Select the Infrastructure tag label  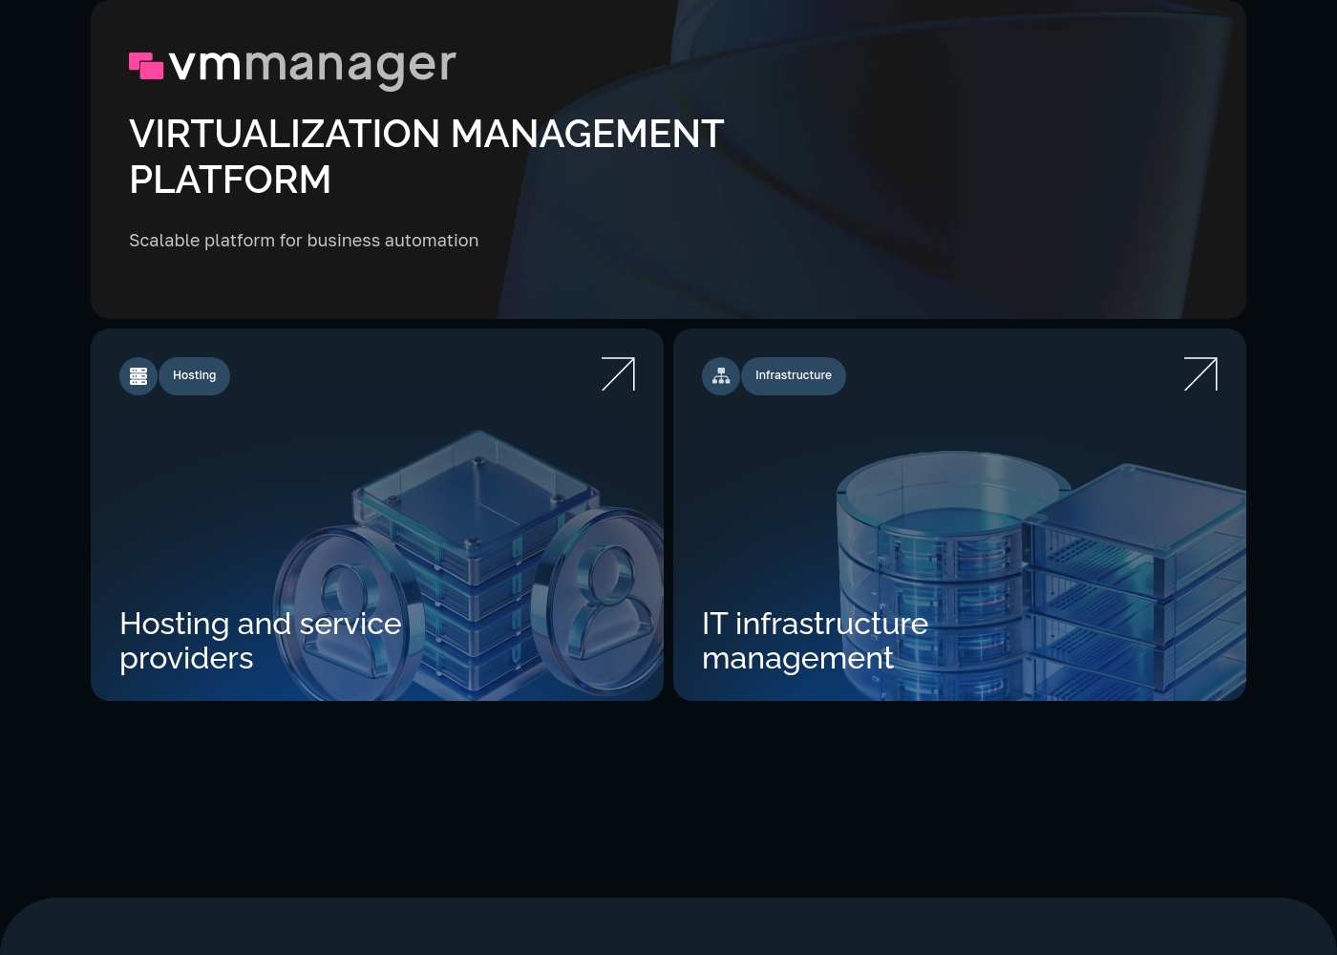pyautogui.click(x=794, y=376)
